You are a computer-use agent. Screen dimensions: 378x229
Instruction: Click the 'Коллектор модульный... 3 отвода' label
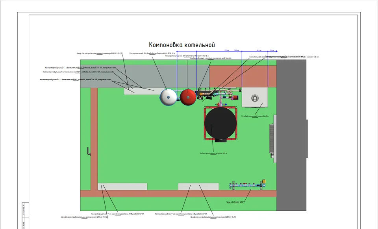(80, 68)
